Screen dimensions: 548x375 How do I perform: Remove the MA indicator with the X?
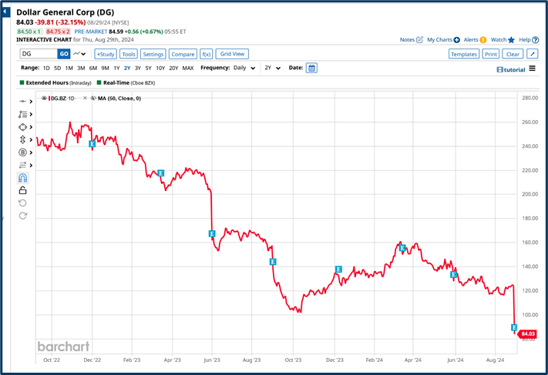tap(85, 99)
